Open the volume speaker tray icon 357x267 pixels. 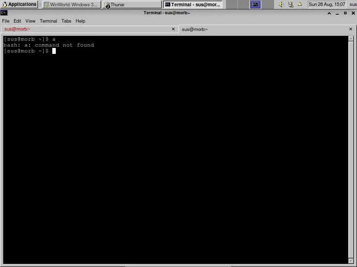281,4
